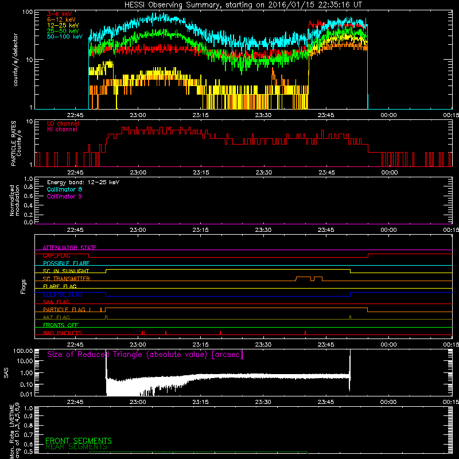Select the 50-100 keV legend label
The height and width of the screenshot is (459, 459).
(x=65, y=37)
